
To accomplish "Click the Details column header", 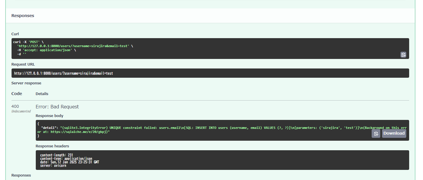I will click(x=42, y=94).
